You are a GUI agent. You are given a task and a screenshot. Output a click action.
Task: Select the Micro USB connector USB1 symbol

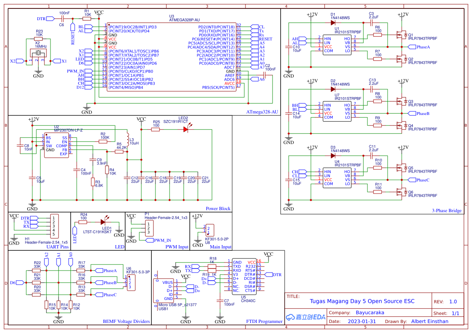163,290
